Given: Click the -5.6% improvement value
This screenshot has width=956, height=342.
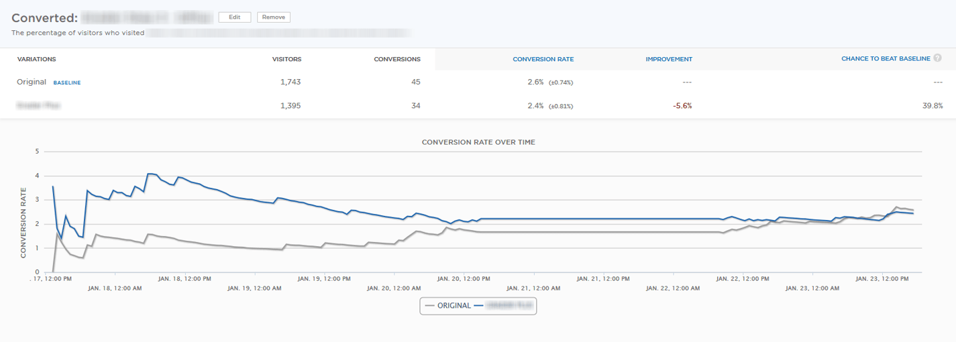Looking at the screenshot, I should 682,105.
